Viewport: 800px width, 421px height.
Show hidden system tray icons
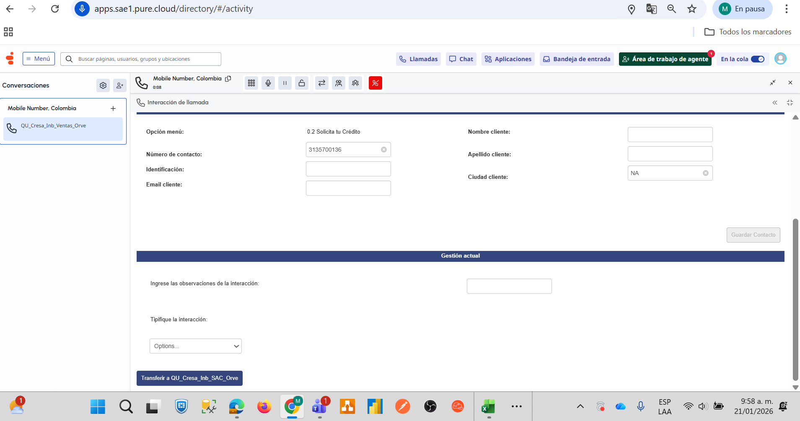coord(580,406)
